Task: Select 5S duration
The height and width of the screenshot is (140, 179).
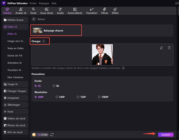Action: click(38, 86)
